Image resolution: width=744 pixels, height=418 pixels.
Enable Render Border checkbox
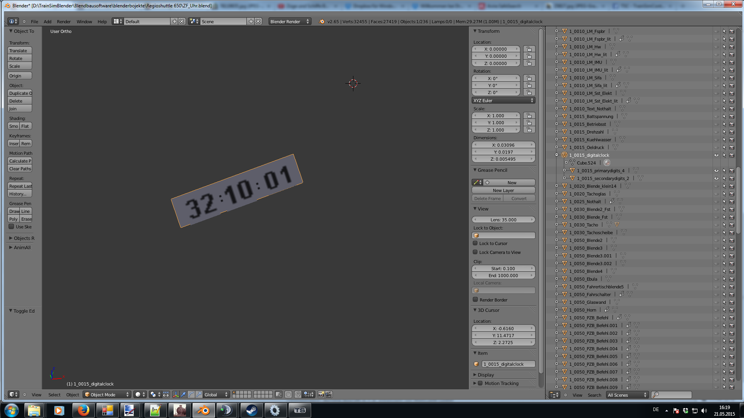click(475, 300)
